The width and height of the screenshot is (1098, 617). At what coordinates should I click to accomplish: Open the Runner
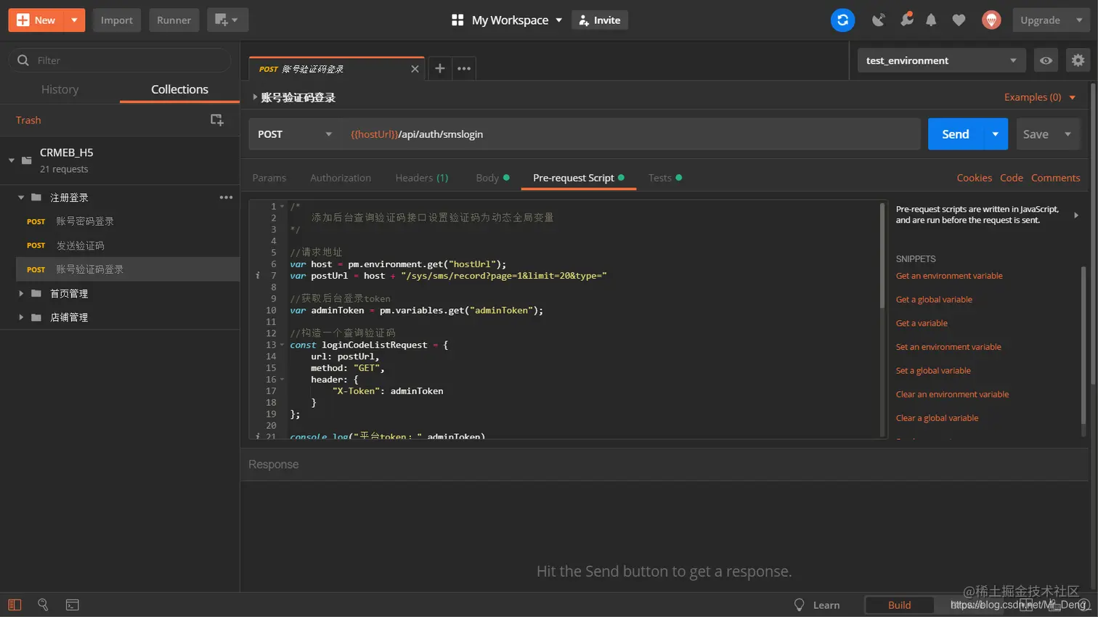[x=174, y=20]
